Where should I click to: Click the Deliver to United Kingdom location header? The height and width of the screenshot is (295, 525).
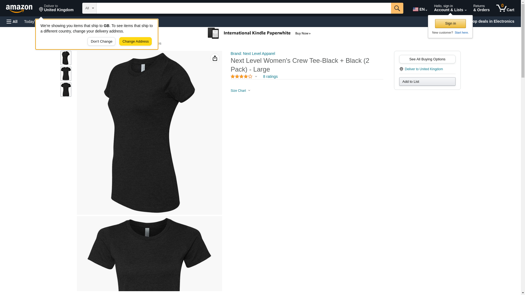[x=56, y=8]
